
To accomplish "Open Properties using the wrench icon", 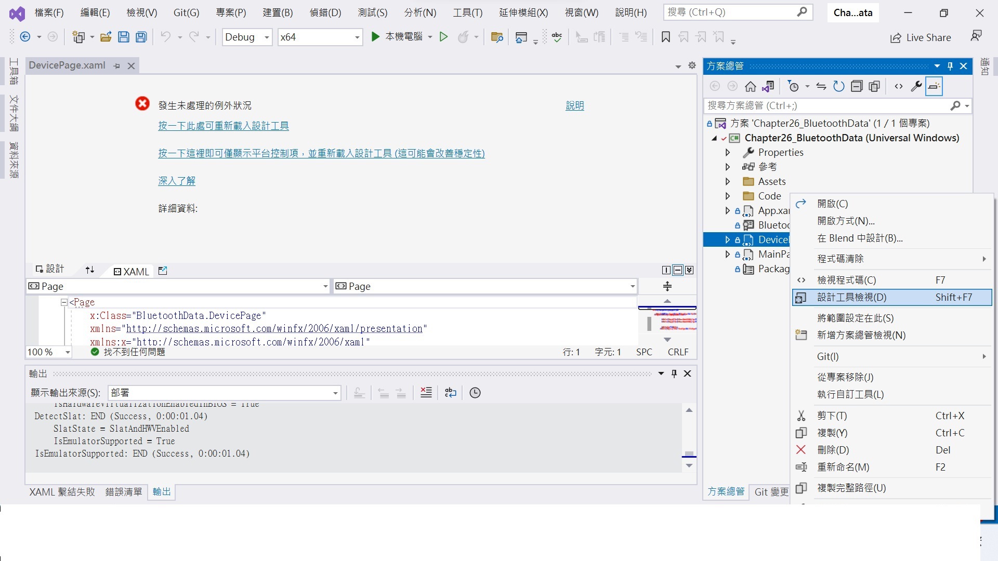I will pos(917,86).
